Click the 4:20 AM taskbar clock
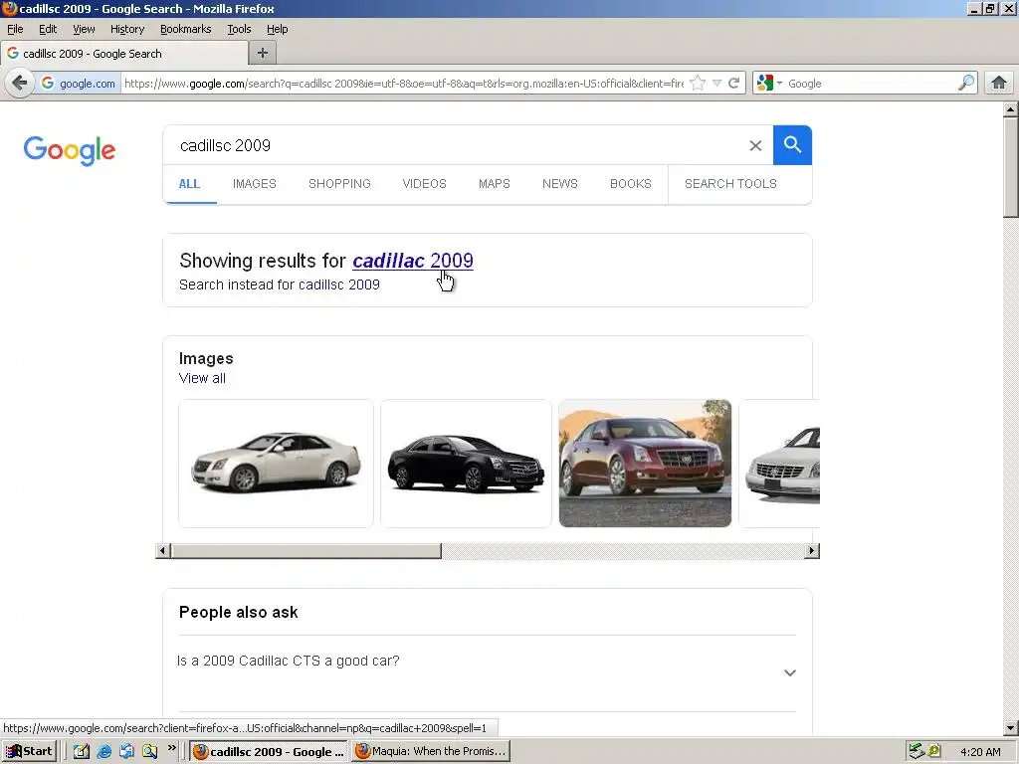 pyautogui.click(x=980, y=752)
